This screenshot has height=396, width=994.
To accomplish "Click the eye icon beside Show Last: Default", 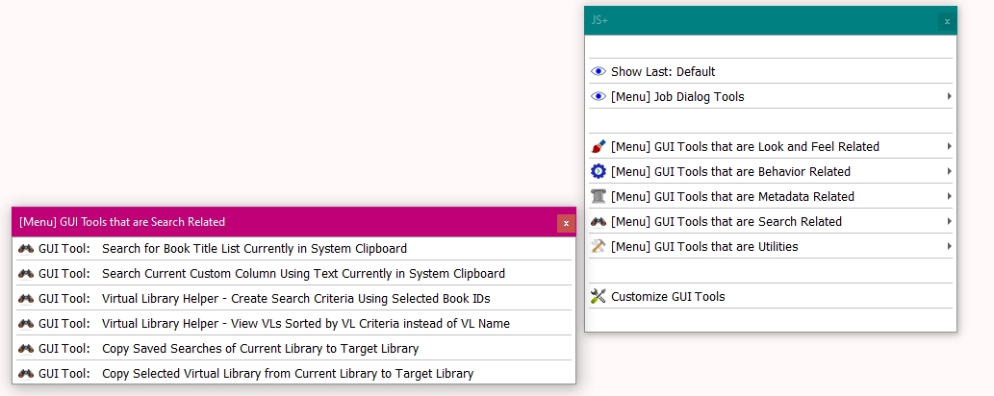I will [599, 72].
